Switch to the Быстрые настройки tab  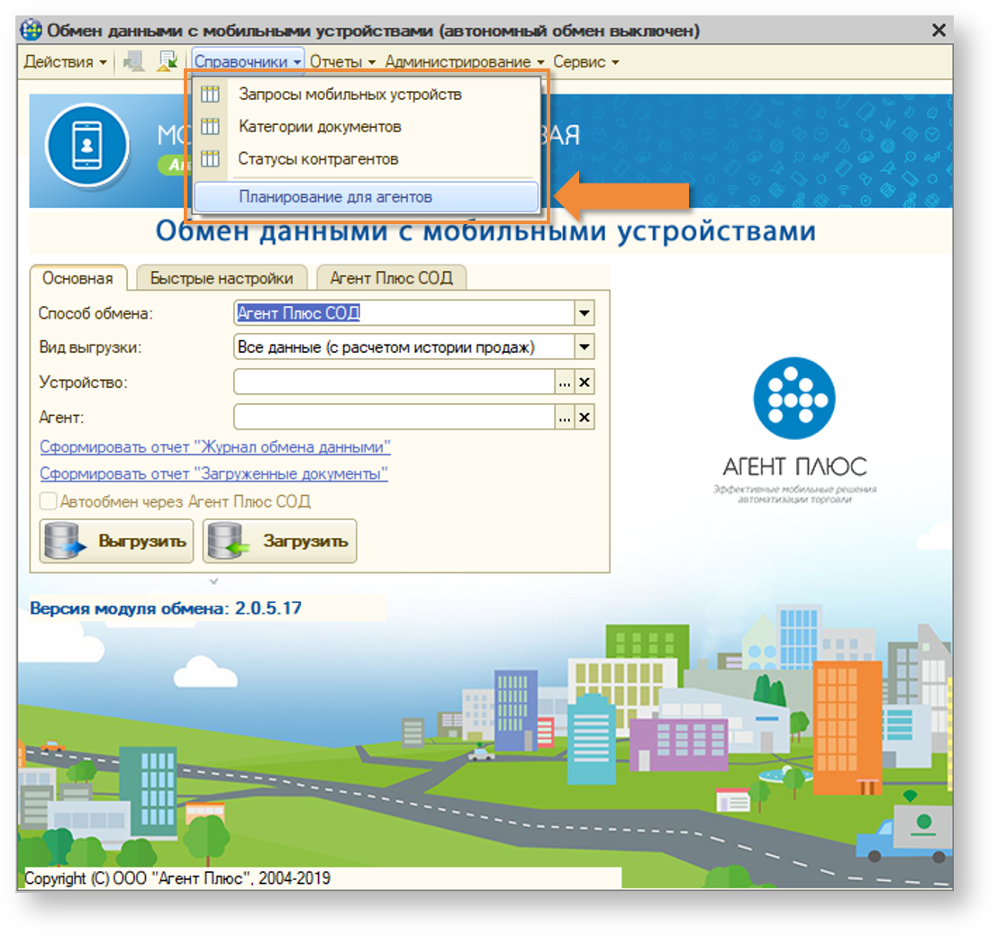coord(222,278)
